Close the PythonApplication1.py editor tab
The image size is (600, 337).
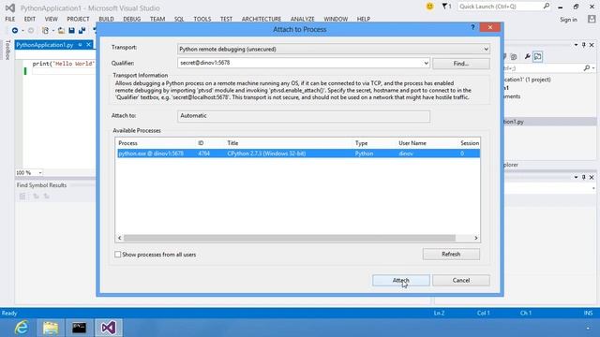tap(88, 45)
